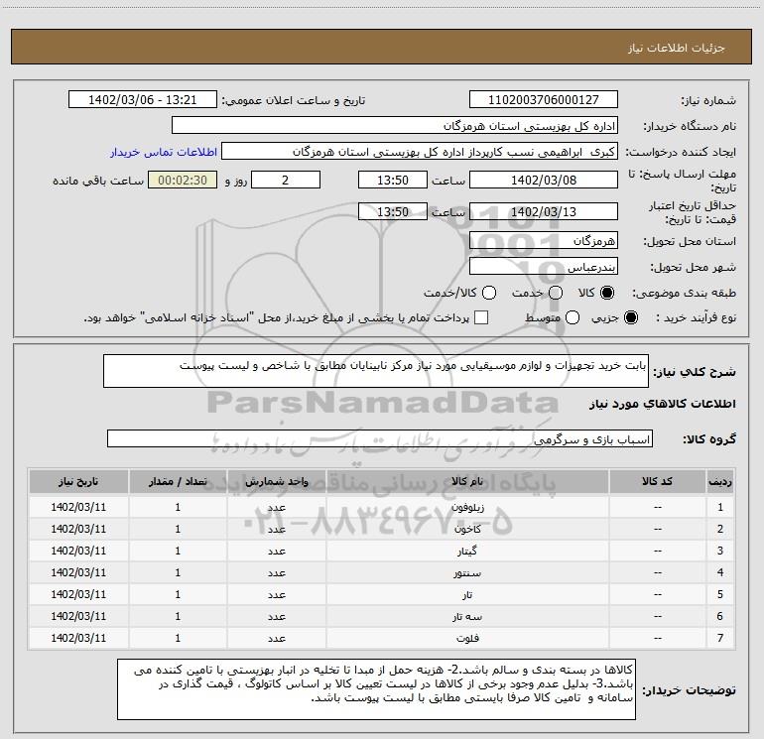Select the جزیی purchase type radio
Viewport: 764px width, 739px height.
pos(630,318)
